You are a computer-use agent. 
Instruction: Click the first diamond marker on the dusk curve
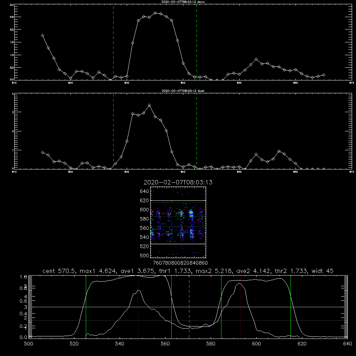[x=42, y=153]
